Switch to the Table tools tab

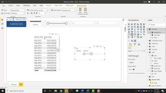[x=70, y=5]
